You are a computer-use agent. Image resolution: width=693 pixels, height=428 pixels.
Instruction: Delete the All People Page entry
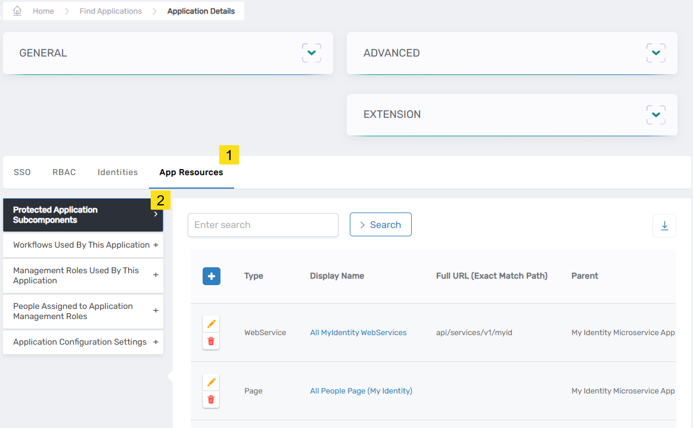click(x=211, y=399)
